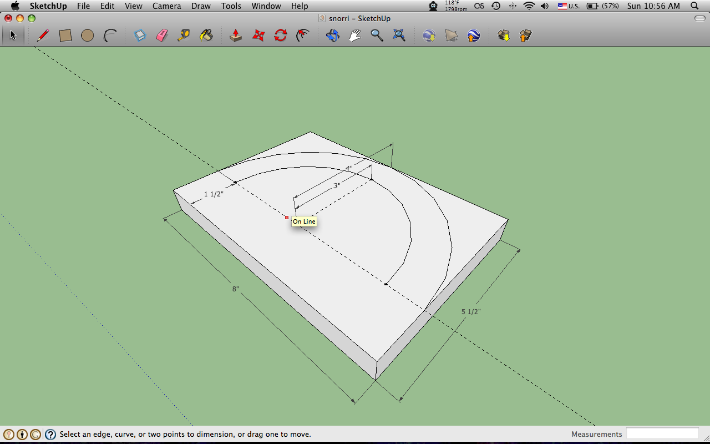Screen dimensions: 710x444
Task: Select the 3" dimension label
Action: [337, 186]
